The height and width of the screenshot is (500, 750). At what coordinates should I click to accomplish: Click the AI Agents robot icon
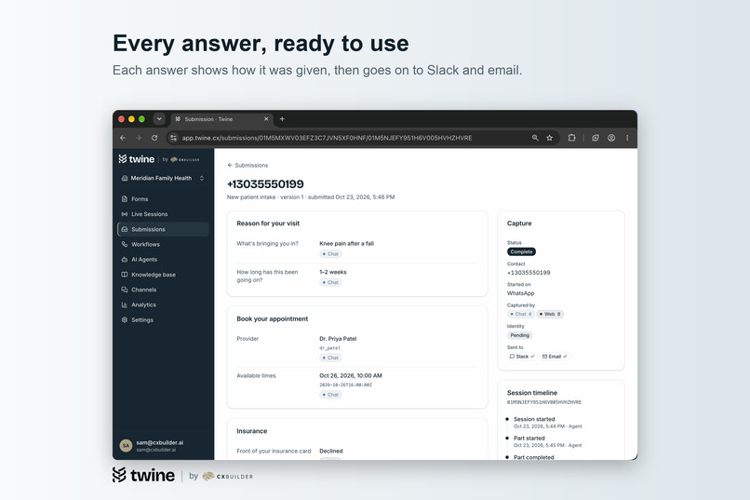click(x=125, y=260)
